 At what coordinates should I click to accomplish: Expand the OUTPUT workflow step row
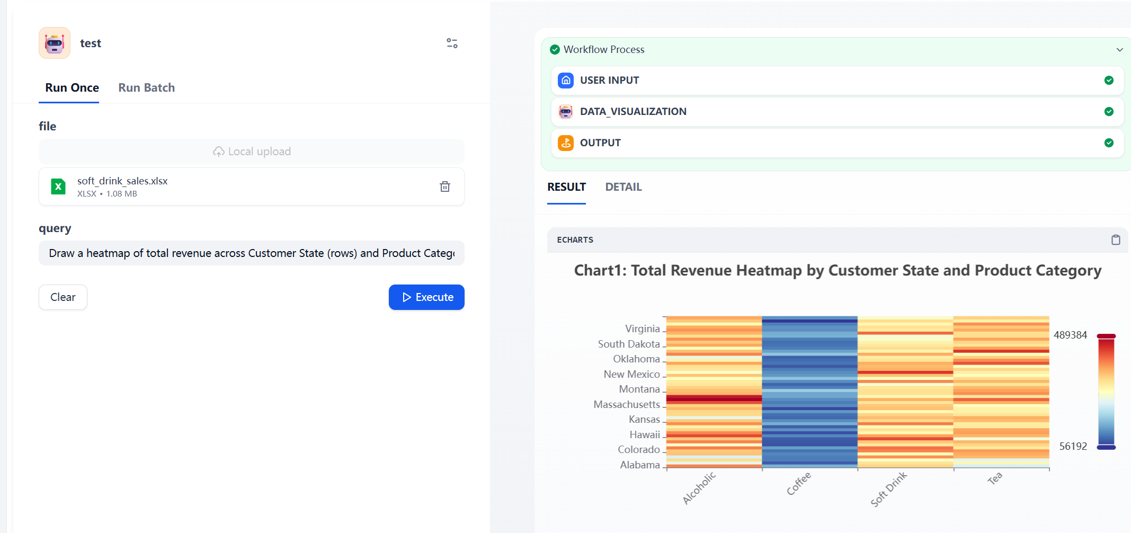tap(837, 143)
